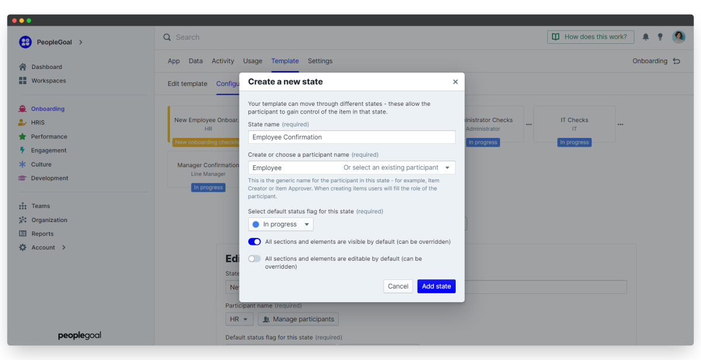Click the Manage participants button
Viewport: 701px width, 360px height.
(x=298, y=319)
